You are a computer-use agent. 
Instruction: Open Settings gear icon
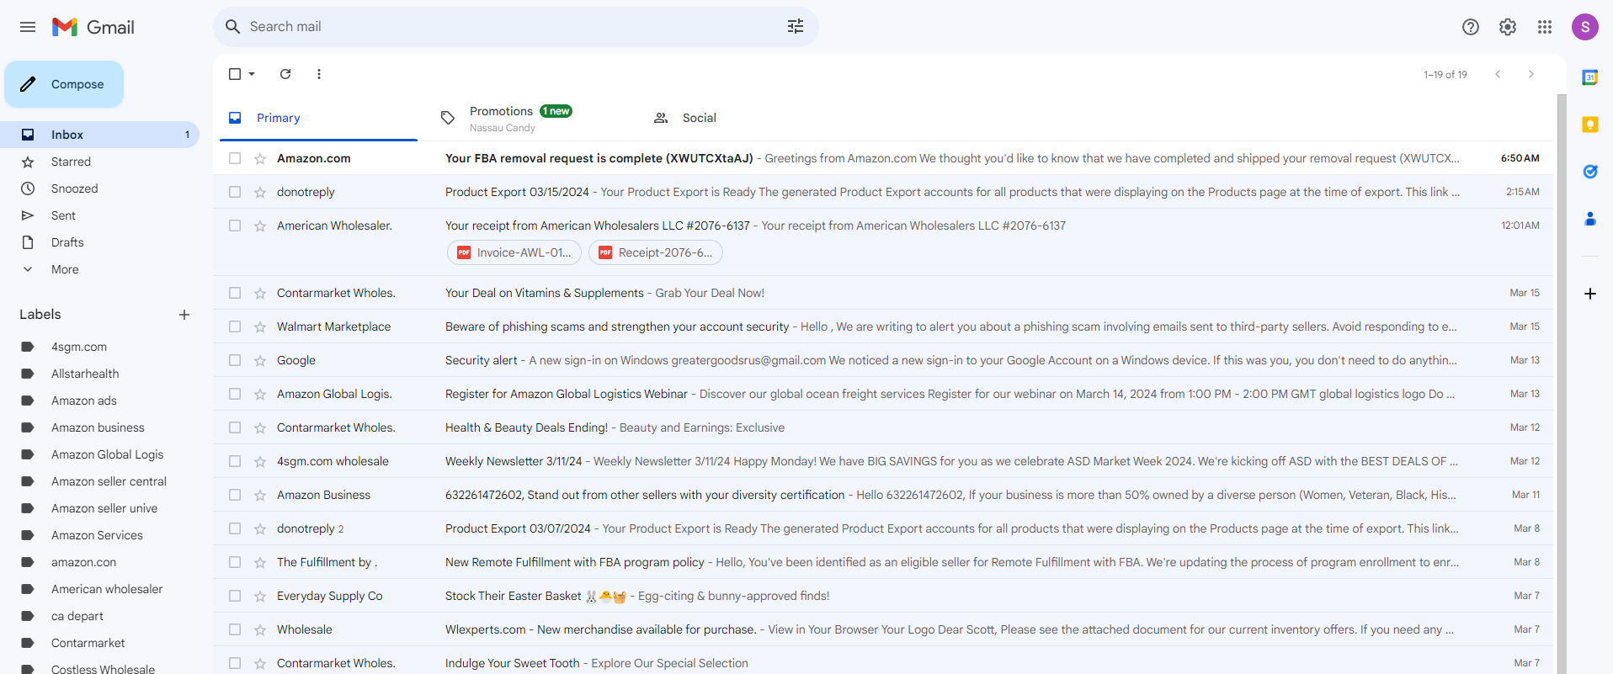coord(1508,27)
